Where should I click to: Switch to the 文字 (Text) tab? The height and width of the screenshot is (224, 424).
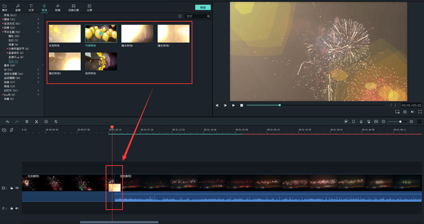tap(31, 7)
